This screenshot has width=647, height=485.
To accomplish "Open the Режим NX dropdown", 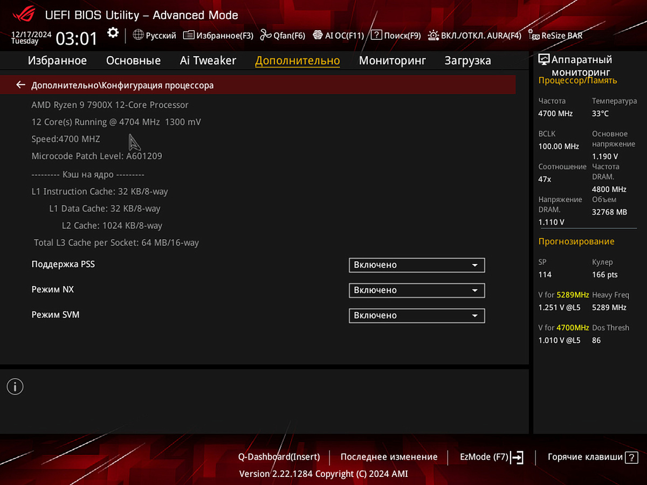I will 417,290.
